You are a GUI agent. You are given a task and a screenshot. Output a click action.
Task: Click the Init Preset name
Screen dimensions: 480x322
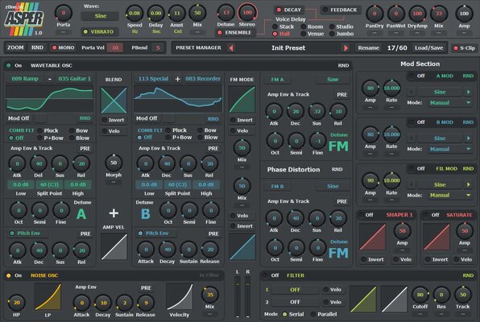(x=288, y=48)
